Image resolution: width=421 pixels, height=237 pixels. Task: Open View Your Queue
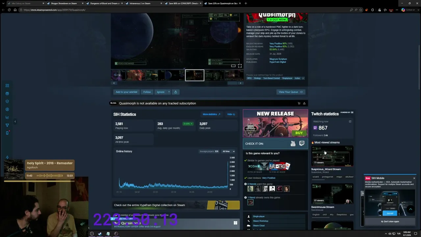[291, 92]
